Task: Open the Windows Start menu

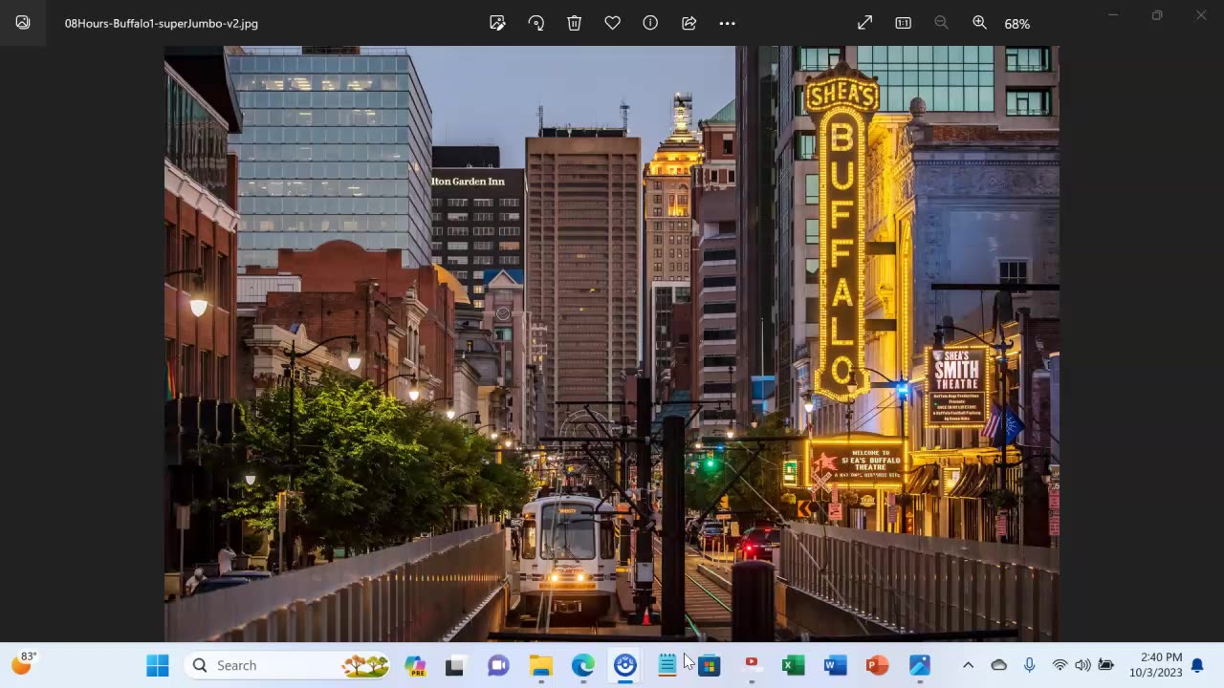Action: [x=158, y=665]
